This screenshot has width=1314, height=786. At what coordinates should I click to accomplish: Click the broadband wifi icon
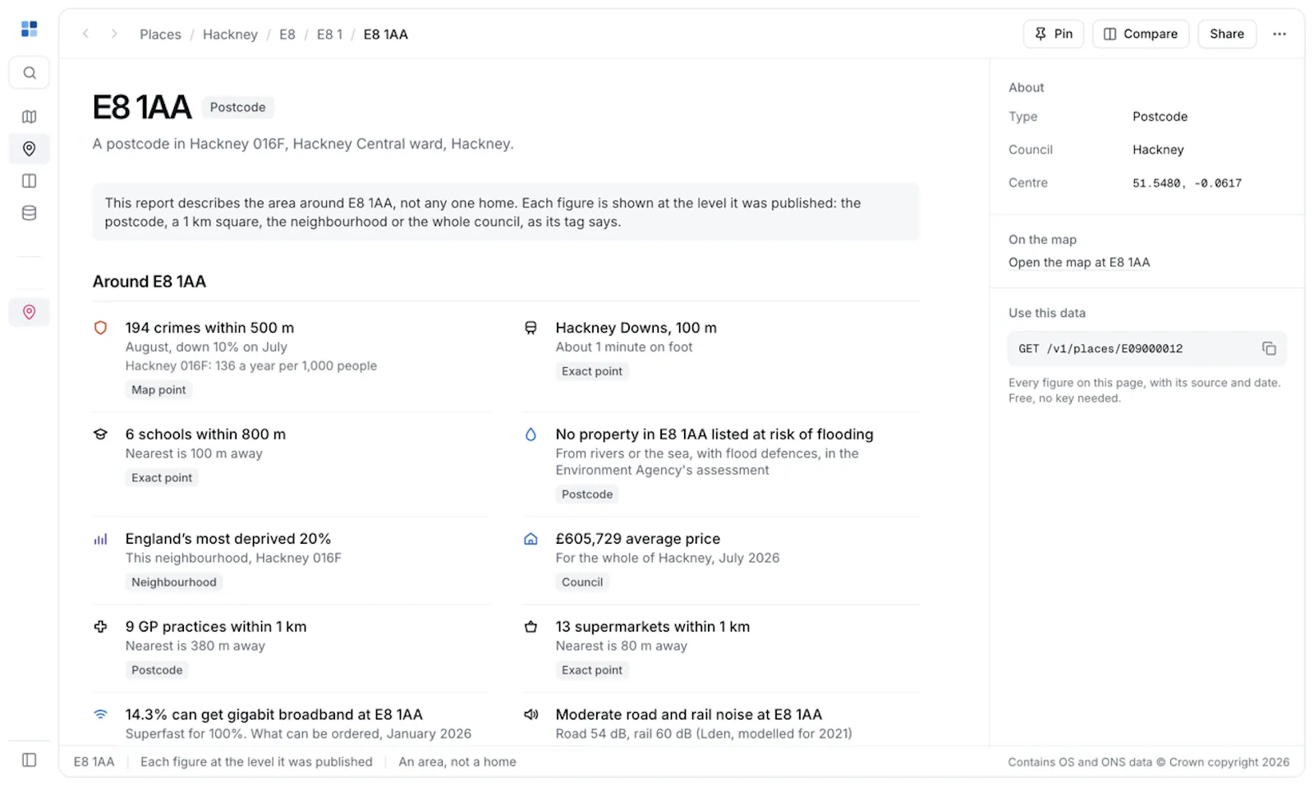(100, 715)
